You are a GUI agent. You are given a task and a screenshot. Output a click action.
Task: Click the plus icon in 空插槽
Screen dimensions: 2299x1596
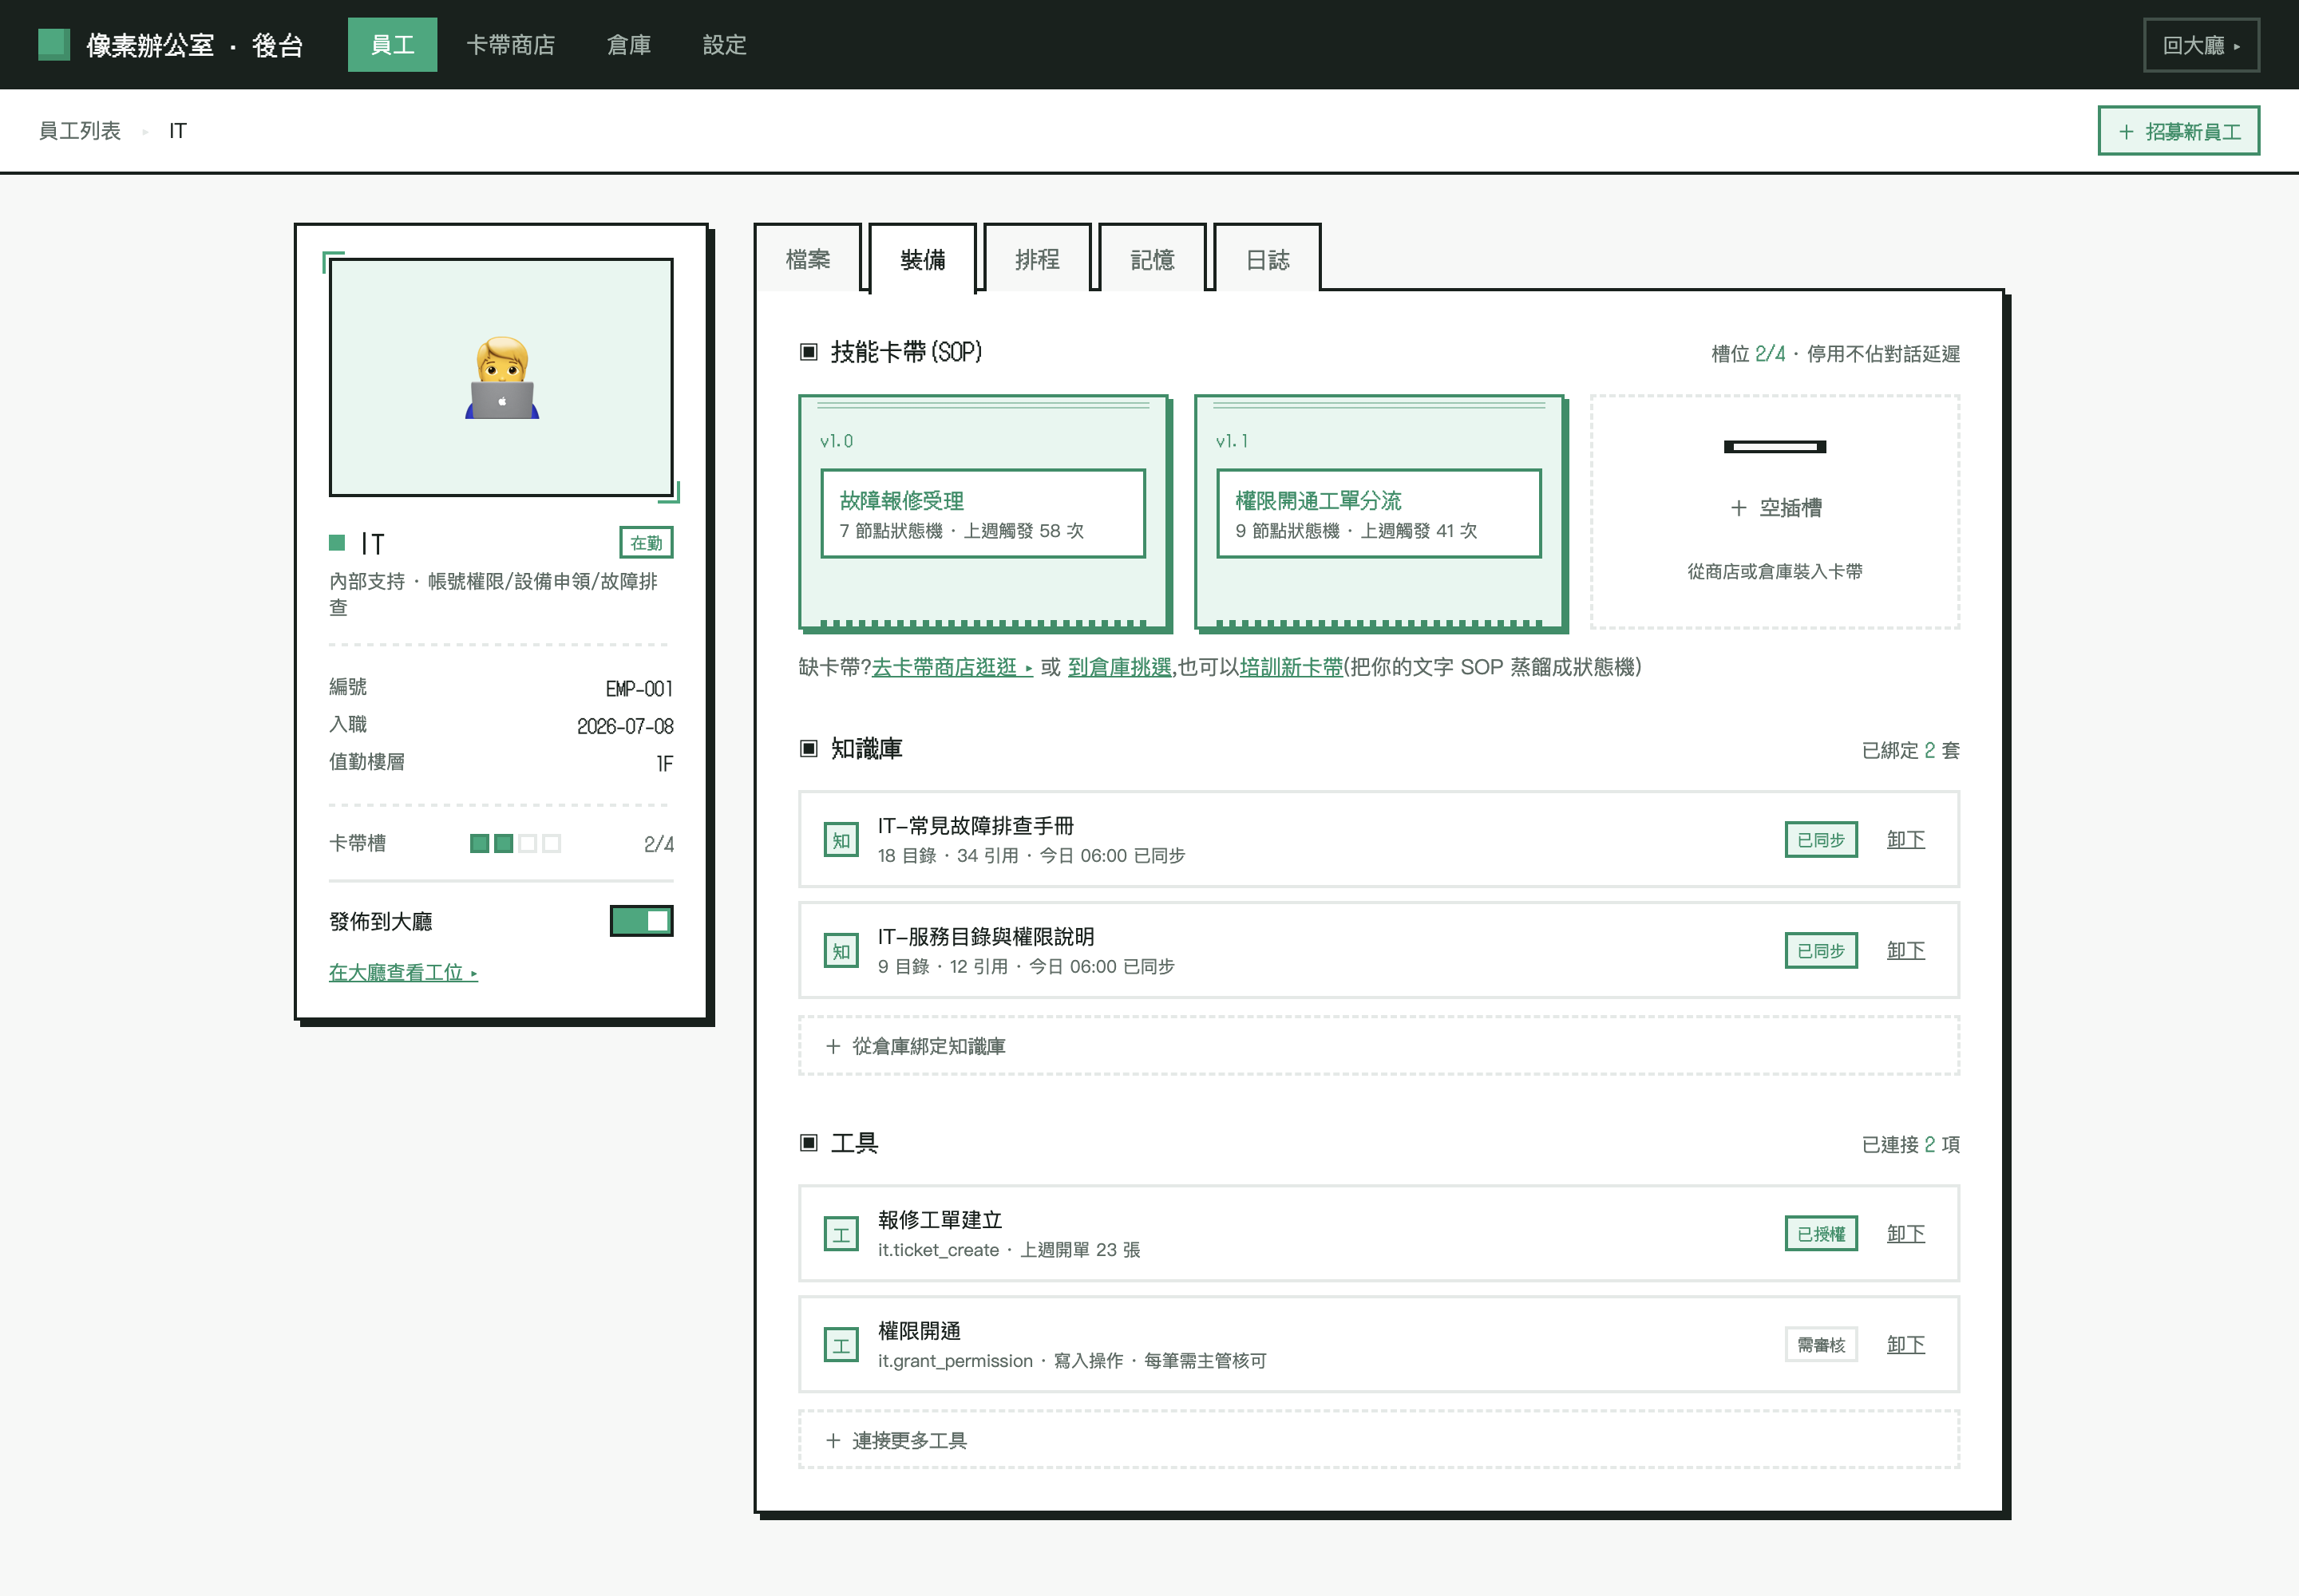tap(1739, 508)
